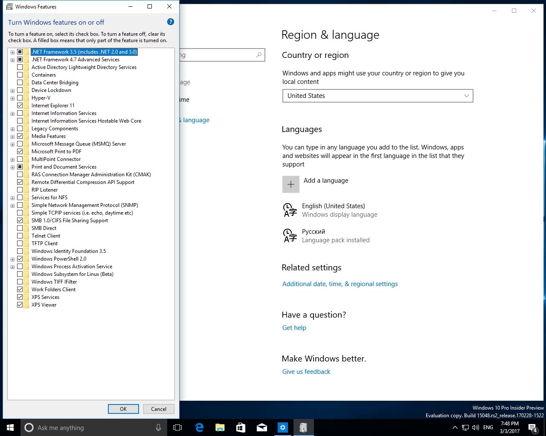The width and height of the screenshot is (546, 436).
Task: Uncheck SMB 1.0/CIFS File Sharing Support
Action: click(x=20, y=221)
